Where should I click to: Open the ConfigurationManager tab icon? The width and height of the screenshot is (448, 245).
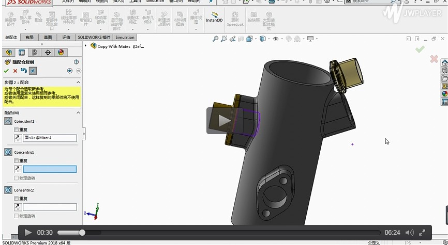(x=35, y=52)
